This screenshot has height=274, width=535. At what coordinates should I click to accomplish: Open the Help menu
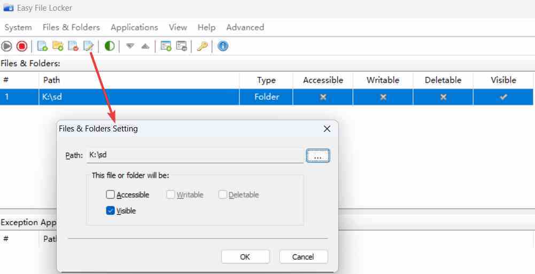206,27
